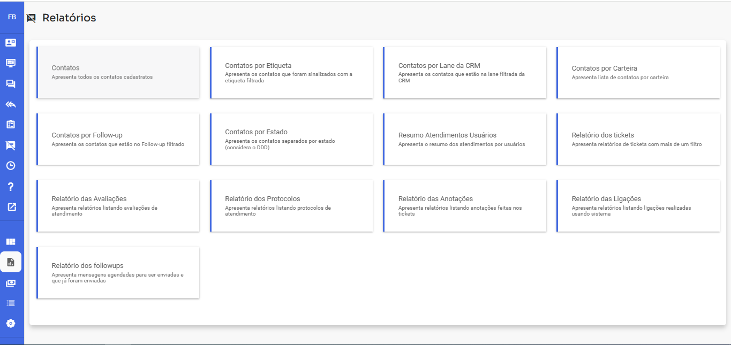Open the question mark help icon

(11, 187)
